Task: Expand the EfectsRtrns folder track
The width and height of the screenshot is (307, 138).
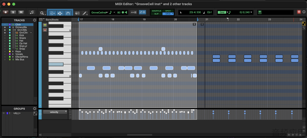Action: [13, 57]
